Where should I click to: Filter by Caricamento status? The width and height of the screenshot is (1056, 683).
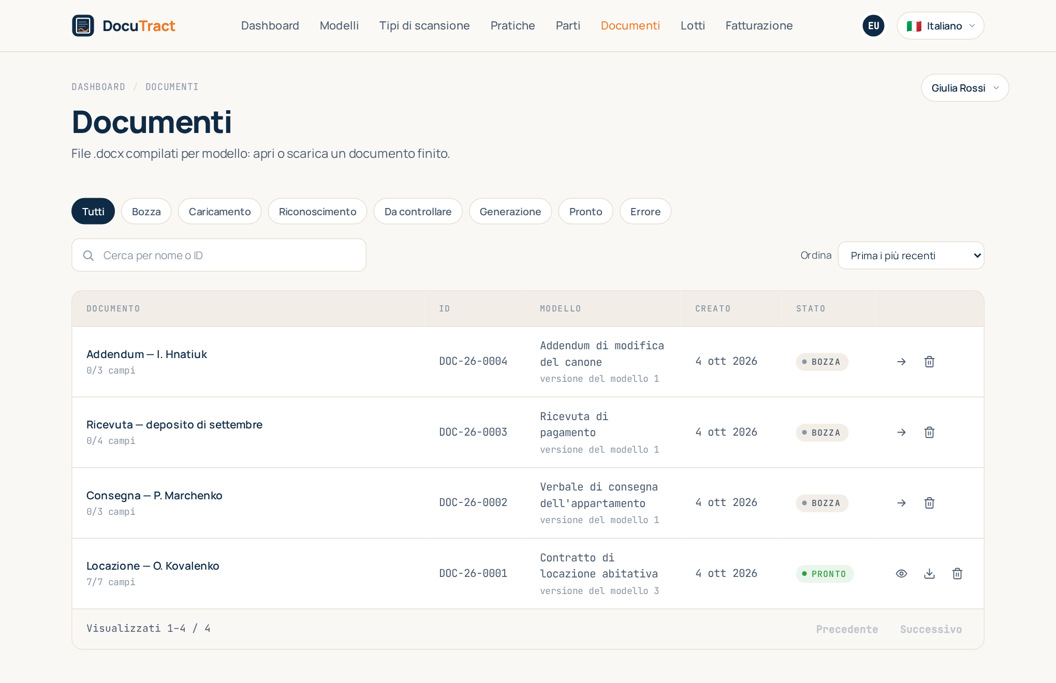(219, 211)
